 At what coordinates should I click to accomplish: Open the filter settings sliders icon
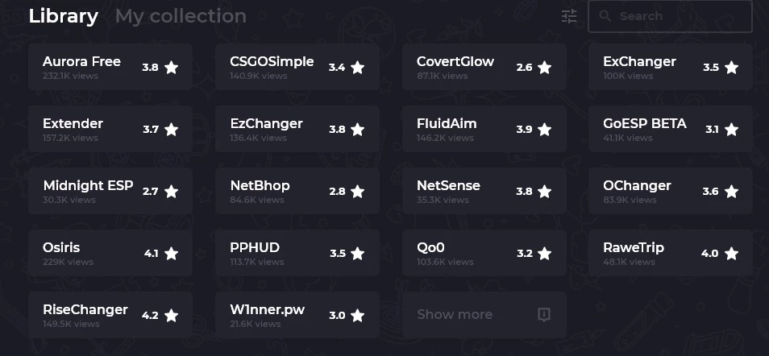point(569,16)
